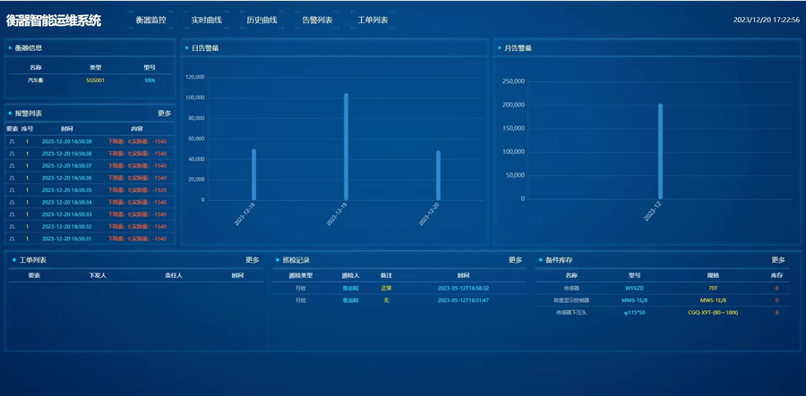Click the WYXZD spare part model

634,289
